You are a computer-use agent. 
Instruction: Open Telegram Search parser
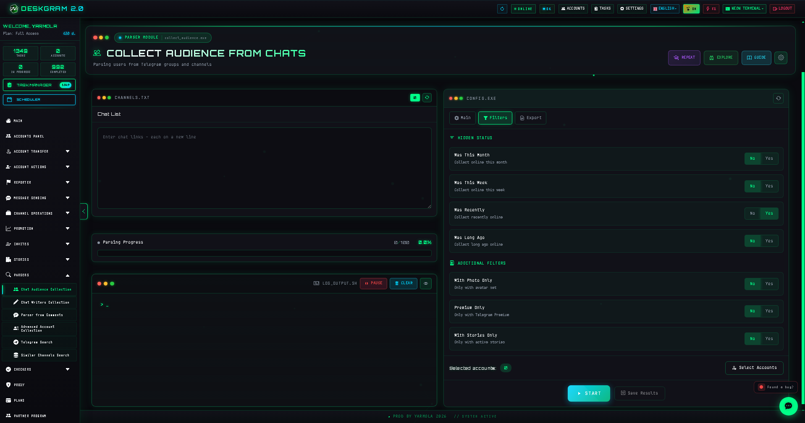39,342
